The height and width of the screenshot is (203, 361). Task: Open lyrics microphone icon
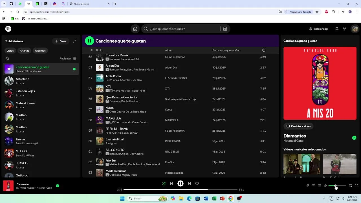[x=307, y=186]
